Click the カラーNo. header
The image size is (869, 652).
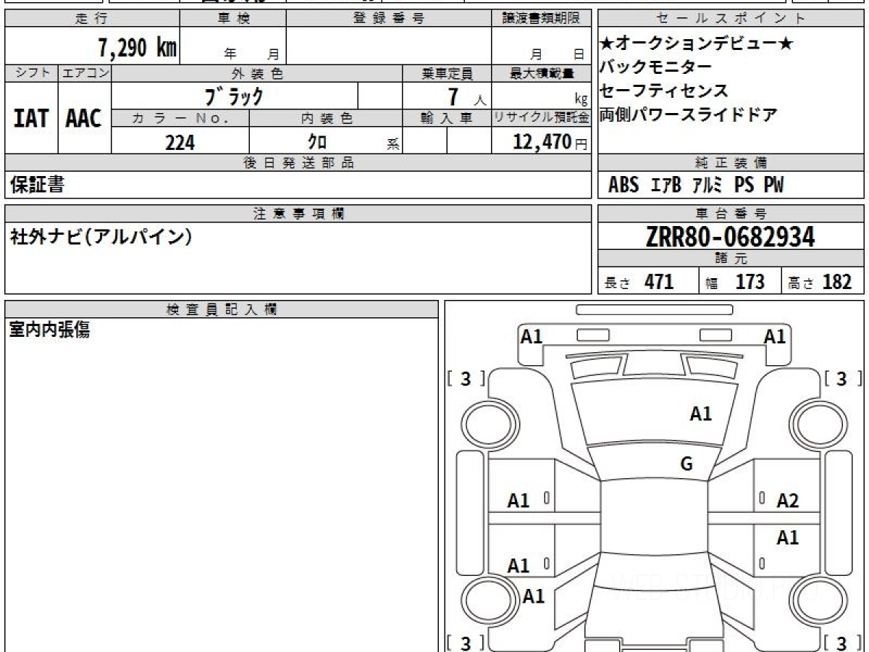[180, 118]
